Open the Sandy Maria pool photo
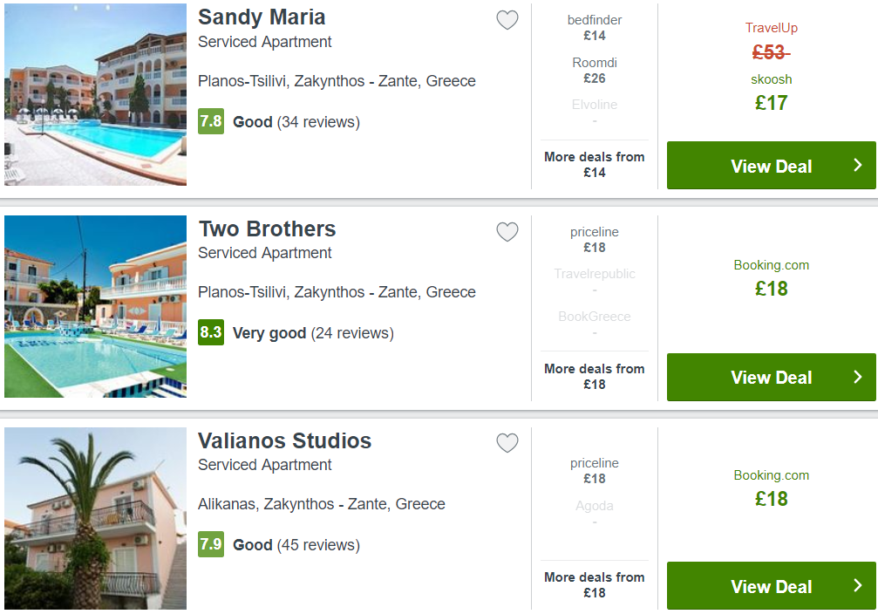 [x=95, y=94]
